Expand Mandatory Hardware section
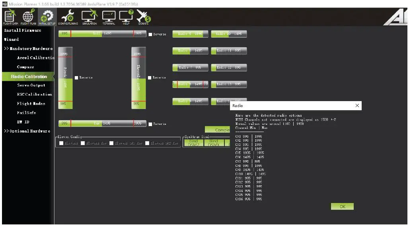Viewport: 411px width, 228px height. (x=28, y=49)
